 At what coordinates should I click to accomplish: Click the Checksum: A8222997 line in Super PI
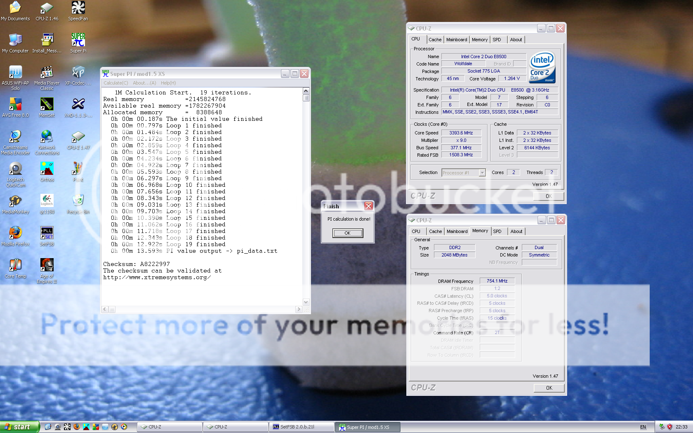click(x=137, y=264)
